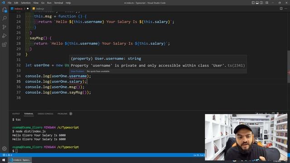The image size is (290, 163).
Task: Click '$ node dist/index.js' terminal line
Action: pos(29,131)
